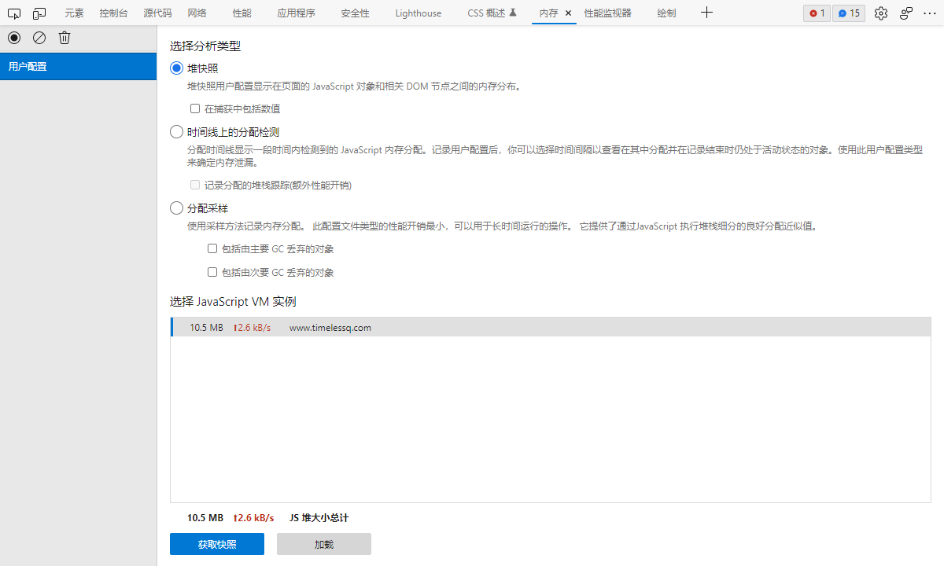Click JS 堆大小总计 label
Image resolution: width=944 pixels, height=566 pixels.
319,518
